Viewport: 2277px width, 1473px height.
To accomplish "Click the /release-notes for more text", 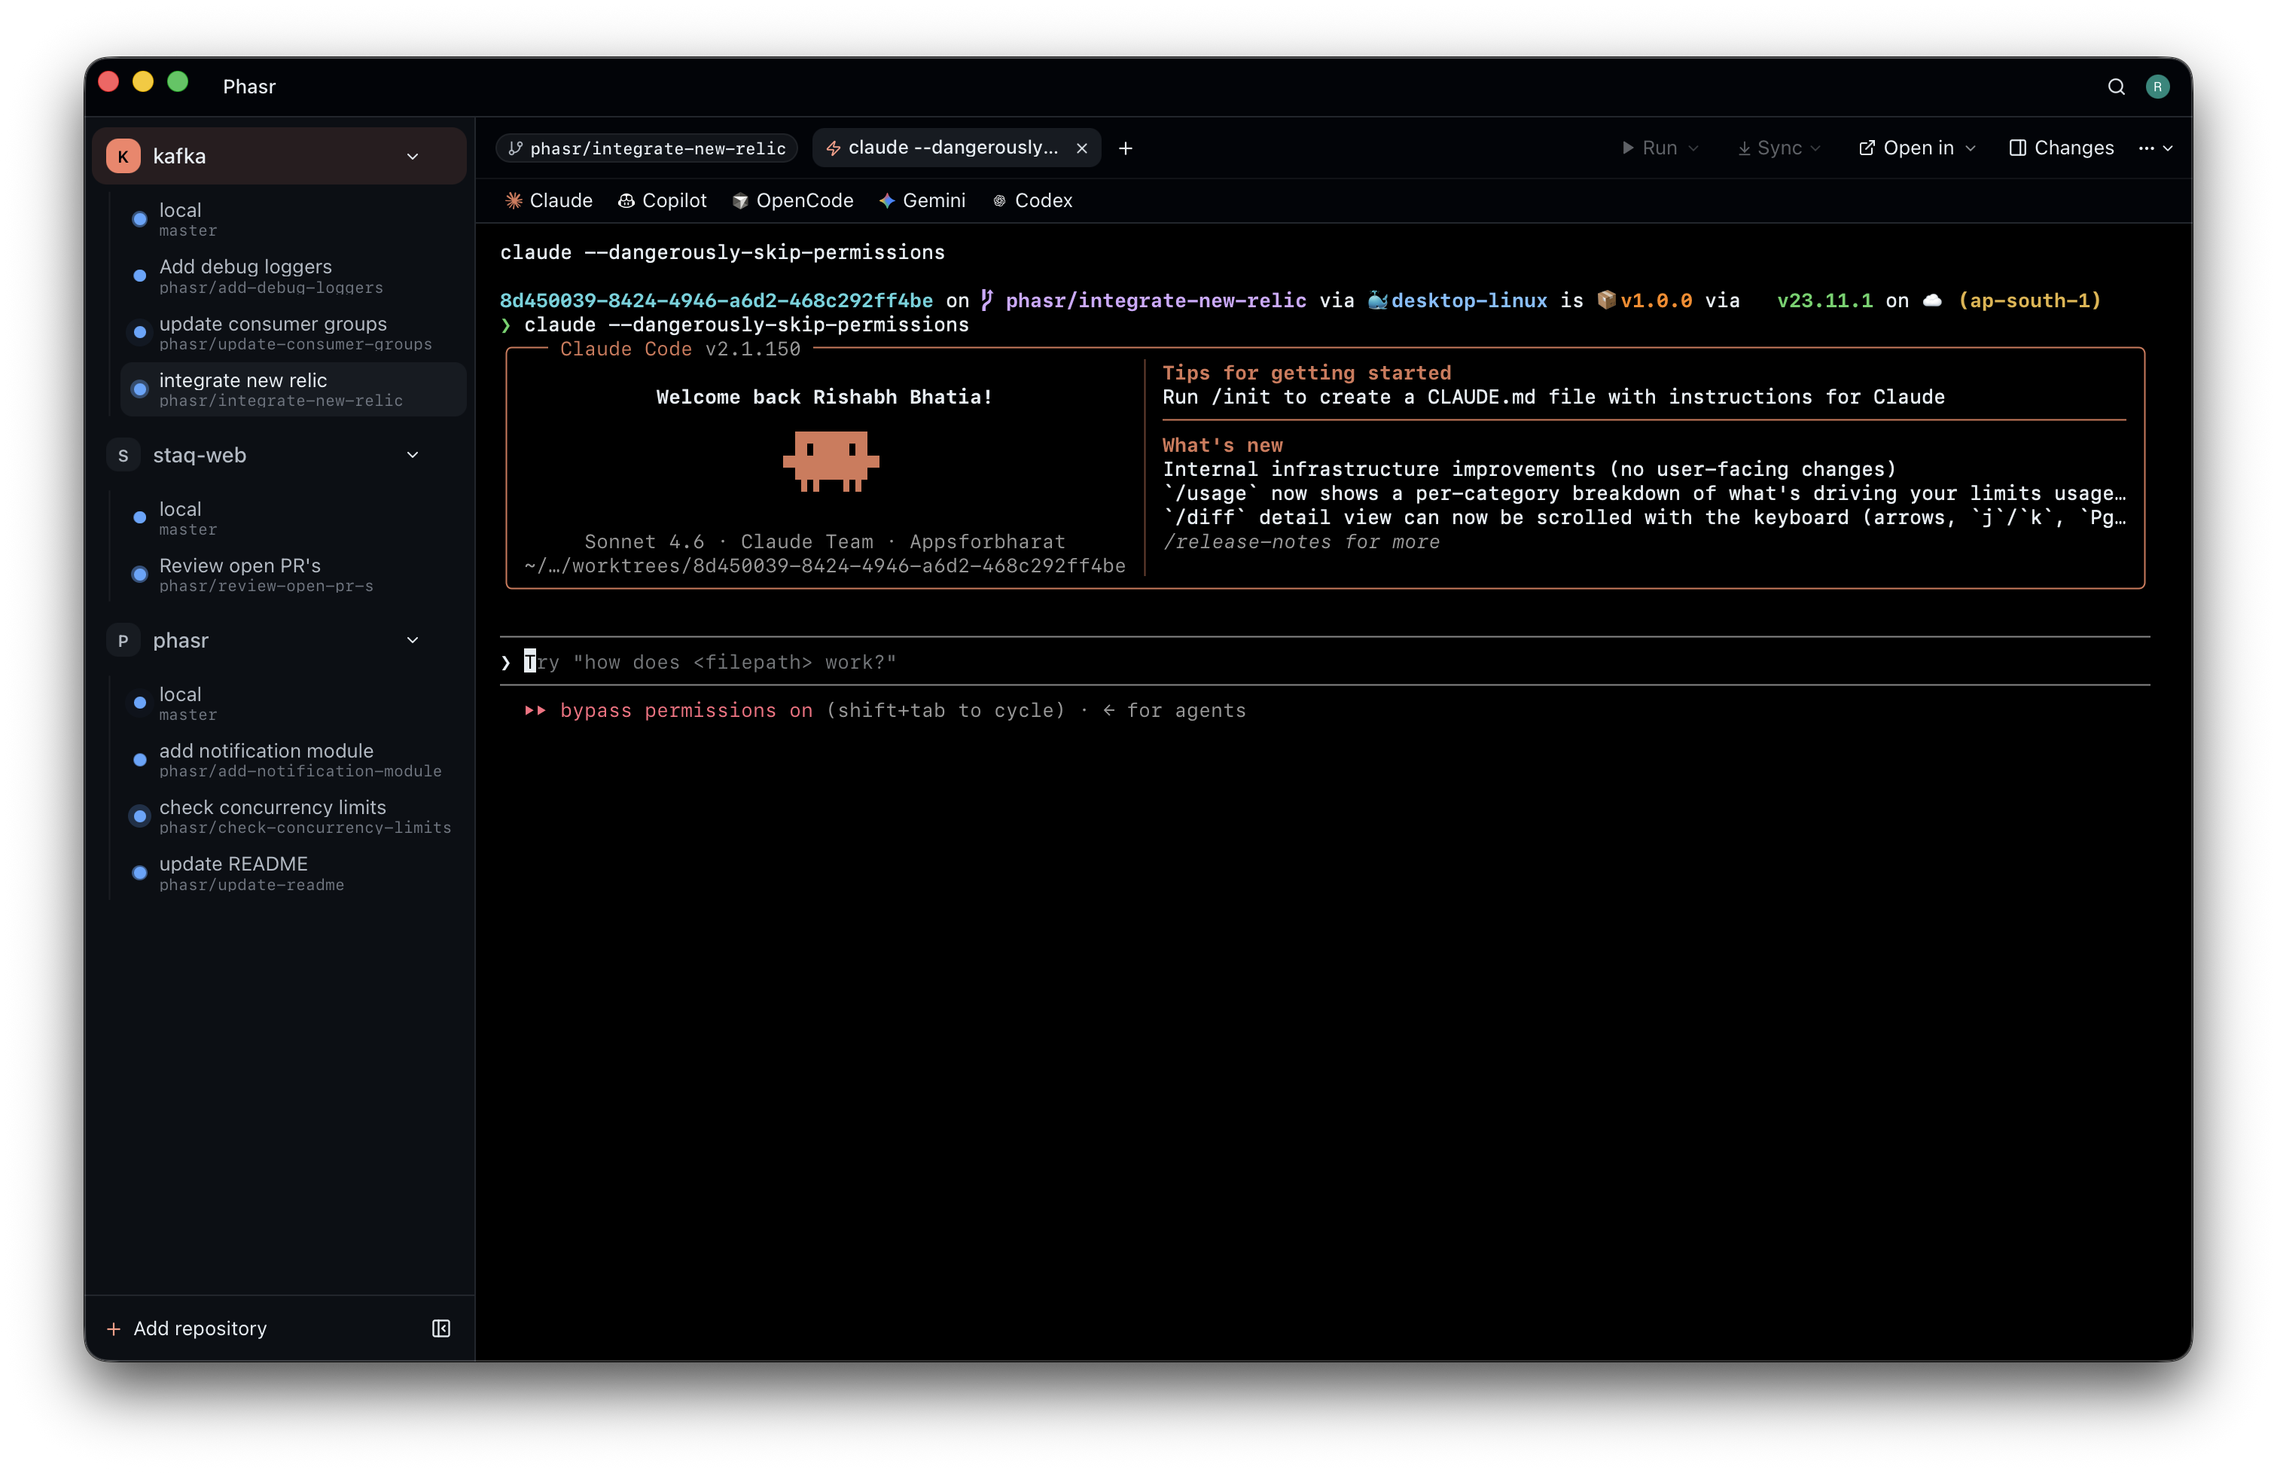I will (x=1300, y=542).
